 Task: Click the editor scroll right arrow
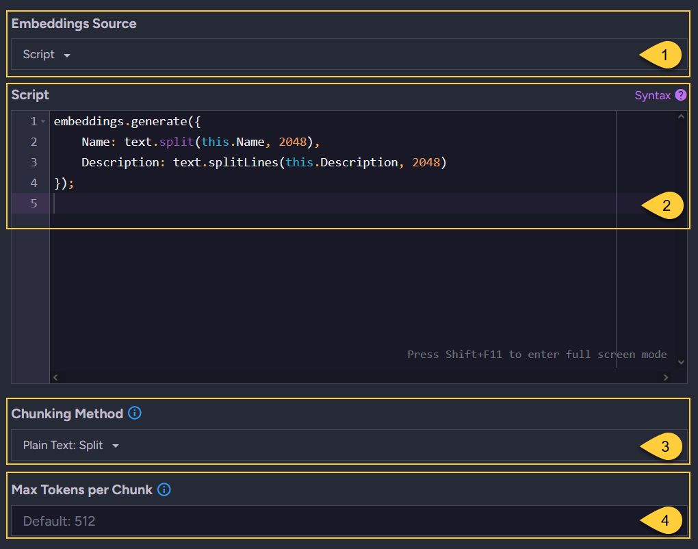point(666,377)
